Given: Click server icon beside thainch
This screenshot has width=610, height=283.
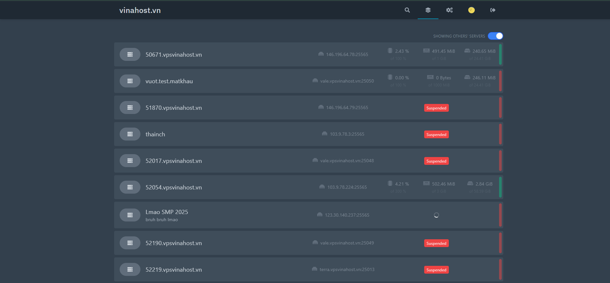Looking at the screenshot, I should pos(130,134).
